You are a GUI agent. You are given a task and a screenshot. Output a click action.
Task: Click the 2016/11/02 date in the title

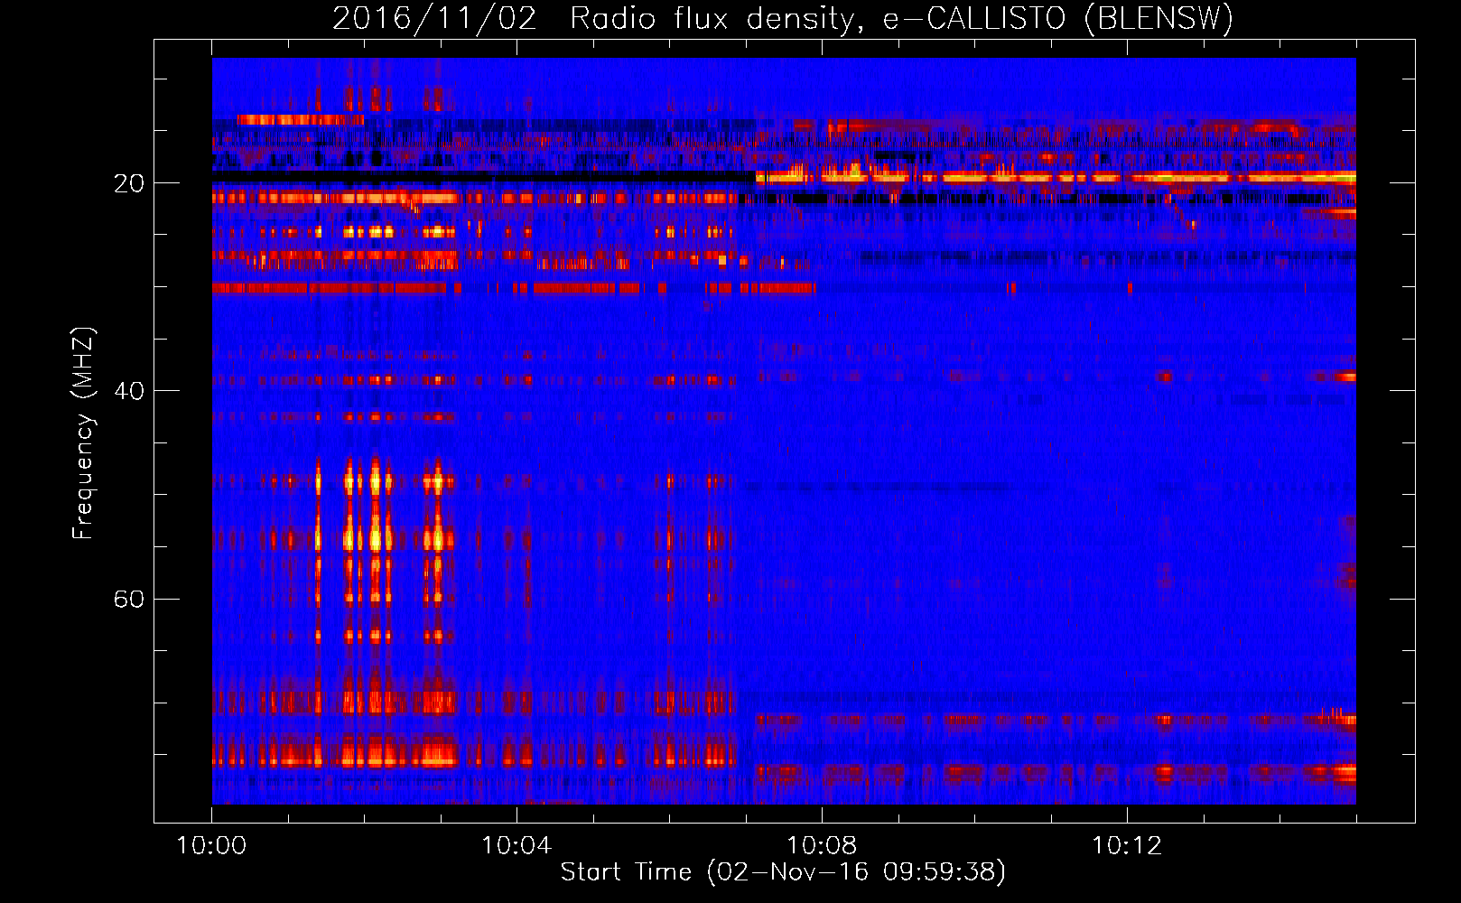434,19
